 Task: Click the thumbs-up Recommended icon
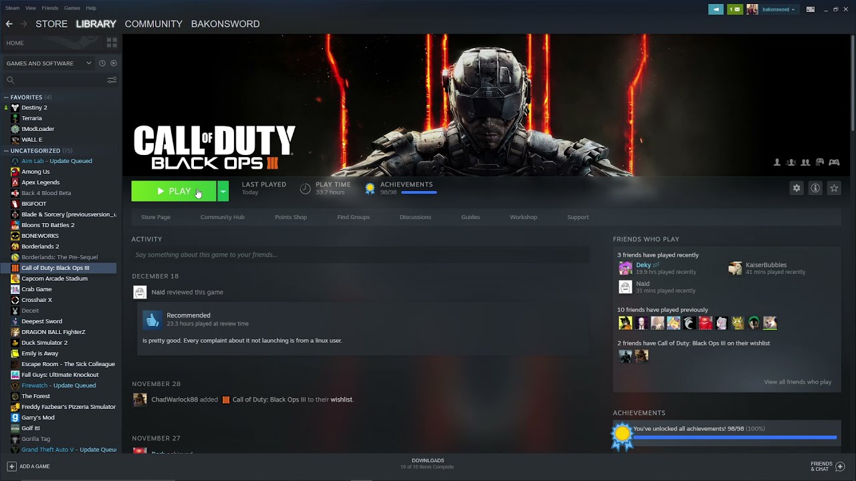152,320
